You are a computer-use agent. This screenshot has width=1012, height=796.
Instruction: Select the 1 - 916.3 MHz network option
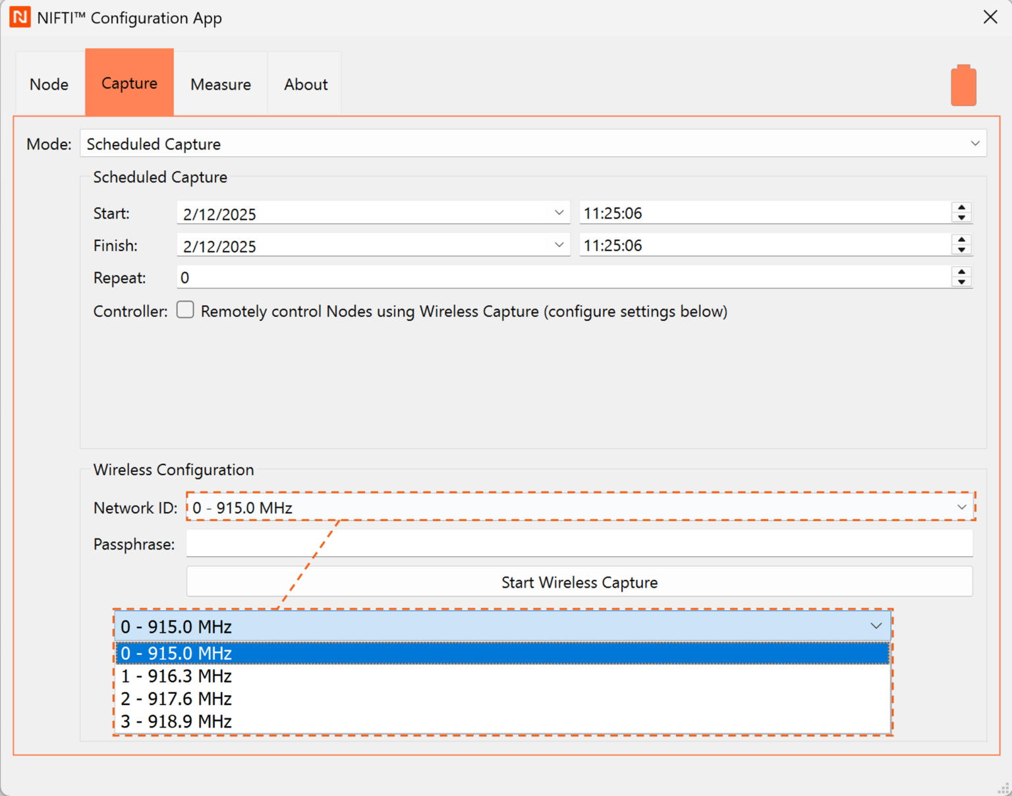click(176, 675)
